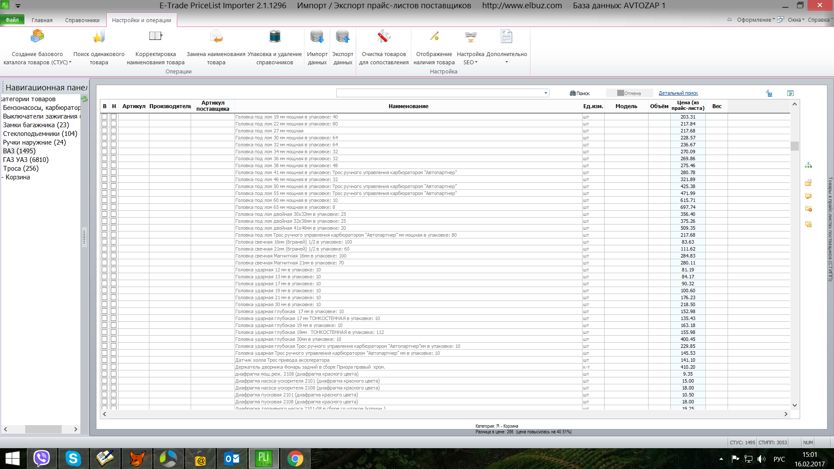
Task: Tick В checkbox for 'Головка под лом 19 мм' row
Action: 105,117
